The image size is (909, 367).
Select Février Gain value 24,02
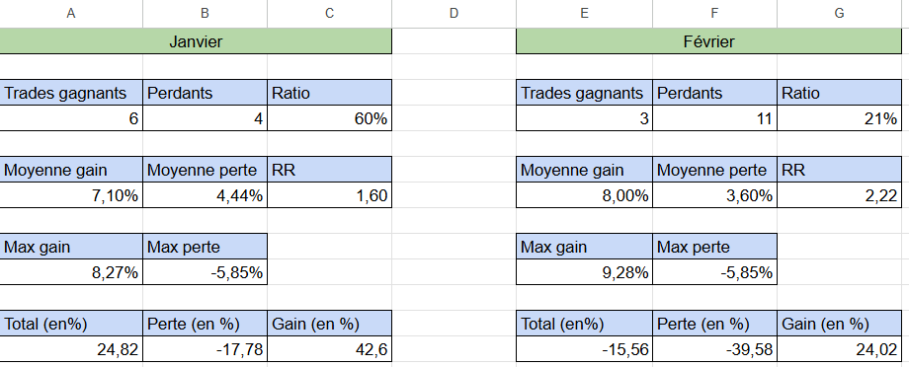(x=840, y=349)
